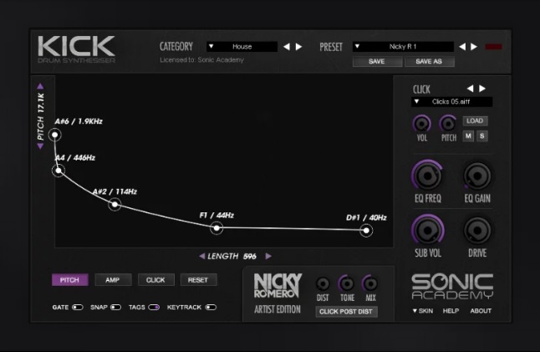Disable the Tags switch

click(154, 307)
